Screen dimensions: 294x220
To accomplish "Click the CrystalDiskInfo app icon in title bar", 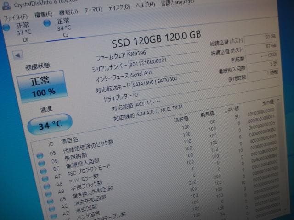I will tap(6, 5).
